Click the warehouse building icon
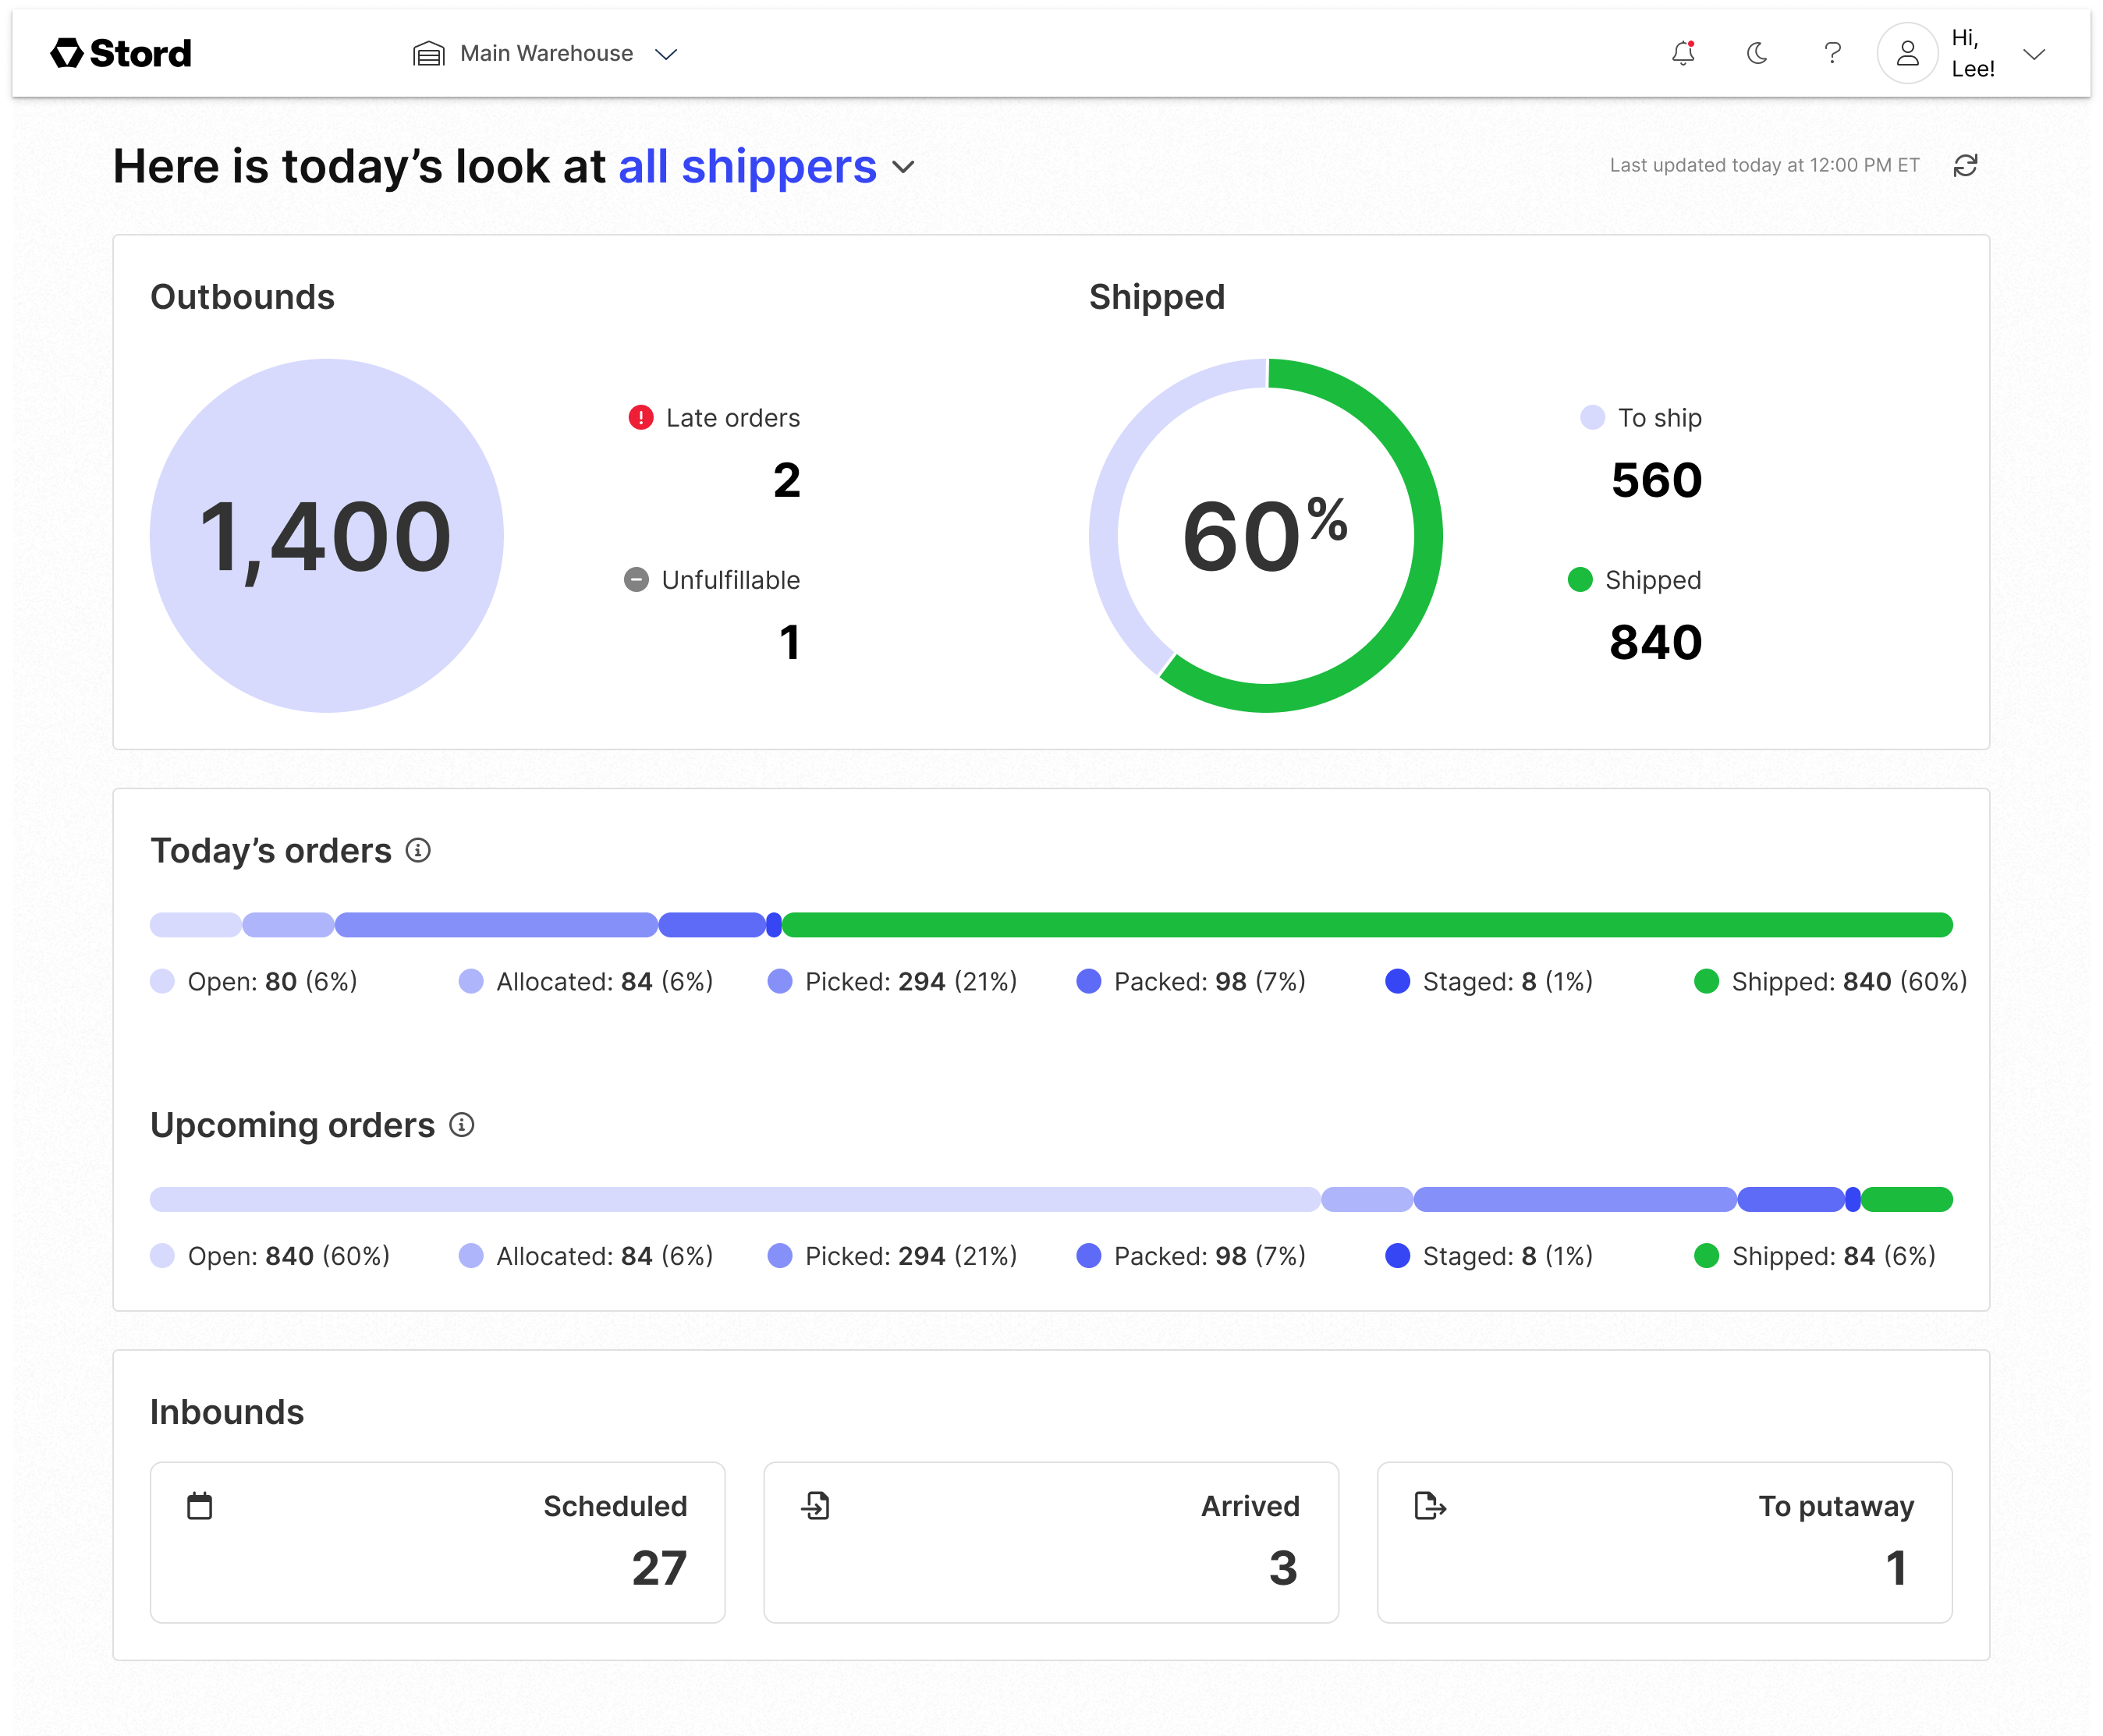Screen dimensions: 2103x1736 coord(428,53)
